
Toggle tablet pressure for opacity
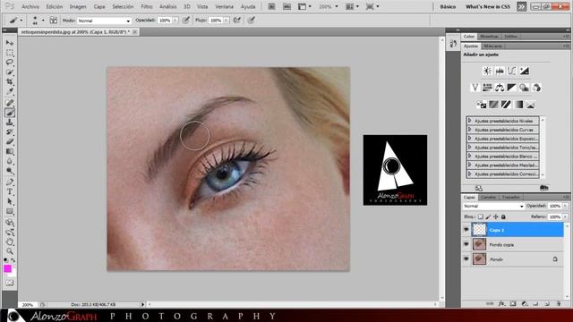[185, 20]
